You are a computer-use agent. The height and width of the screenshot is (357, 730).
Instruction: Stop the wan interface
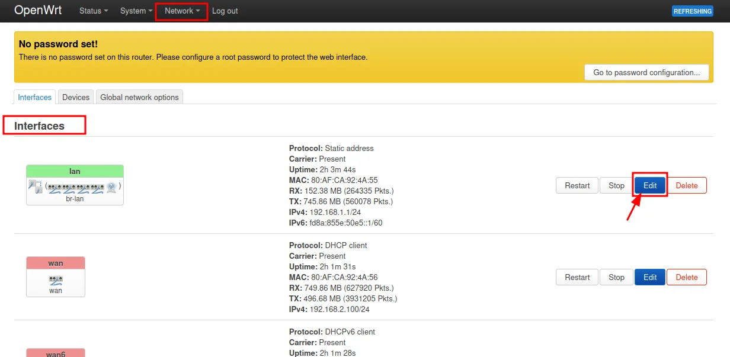coord(616,277)
